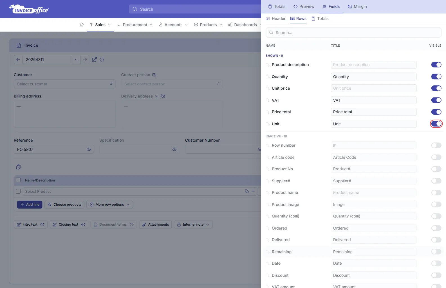446x288 pixels.
Task: Toggle visibility of Delivery address field
Action: (163, 96)
